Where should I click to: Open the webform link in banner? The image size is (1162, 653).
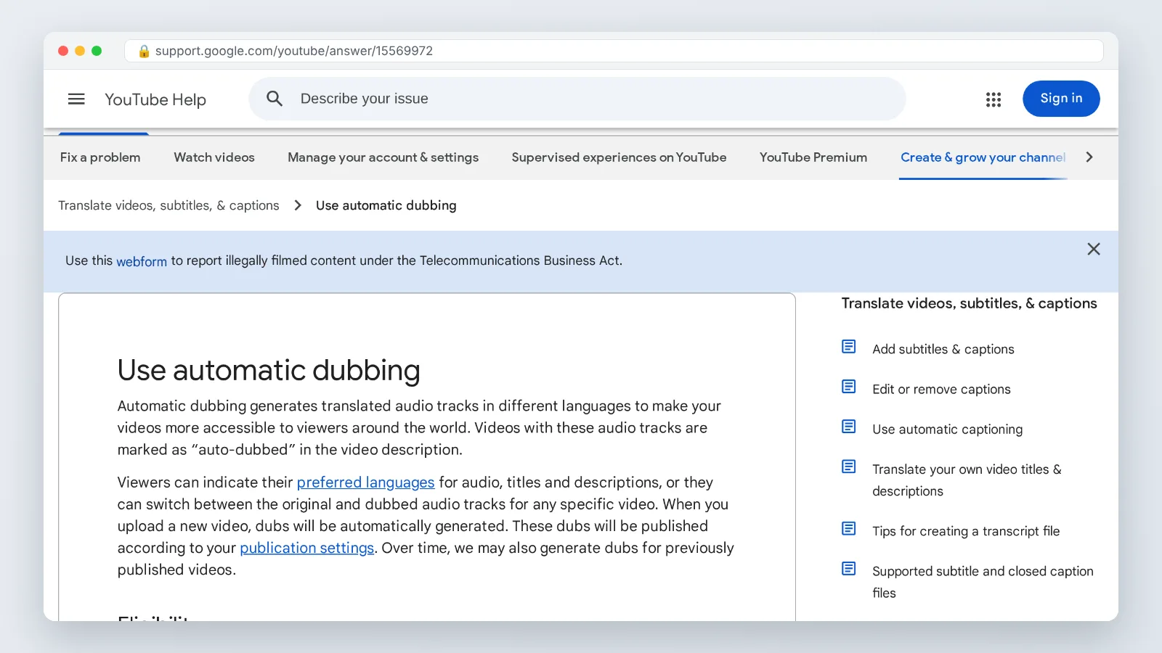tap(142, 261)
